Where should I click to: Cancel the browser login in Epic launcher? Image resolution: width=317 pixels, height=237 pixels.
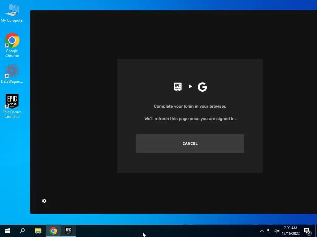[190, 143]
